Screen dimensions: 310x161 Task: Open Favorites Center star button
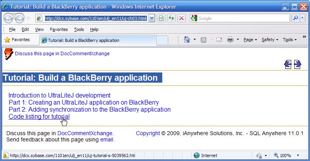17,40
